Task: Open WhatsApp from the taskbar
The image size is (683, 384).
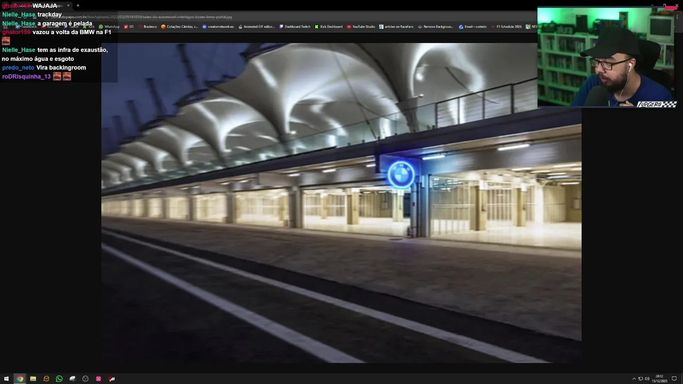Action: (x=59, y=379)
